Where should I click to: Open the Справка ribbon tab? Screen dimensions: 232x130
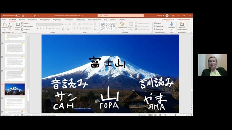point(122,19)
